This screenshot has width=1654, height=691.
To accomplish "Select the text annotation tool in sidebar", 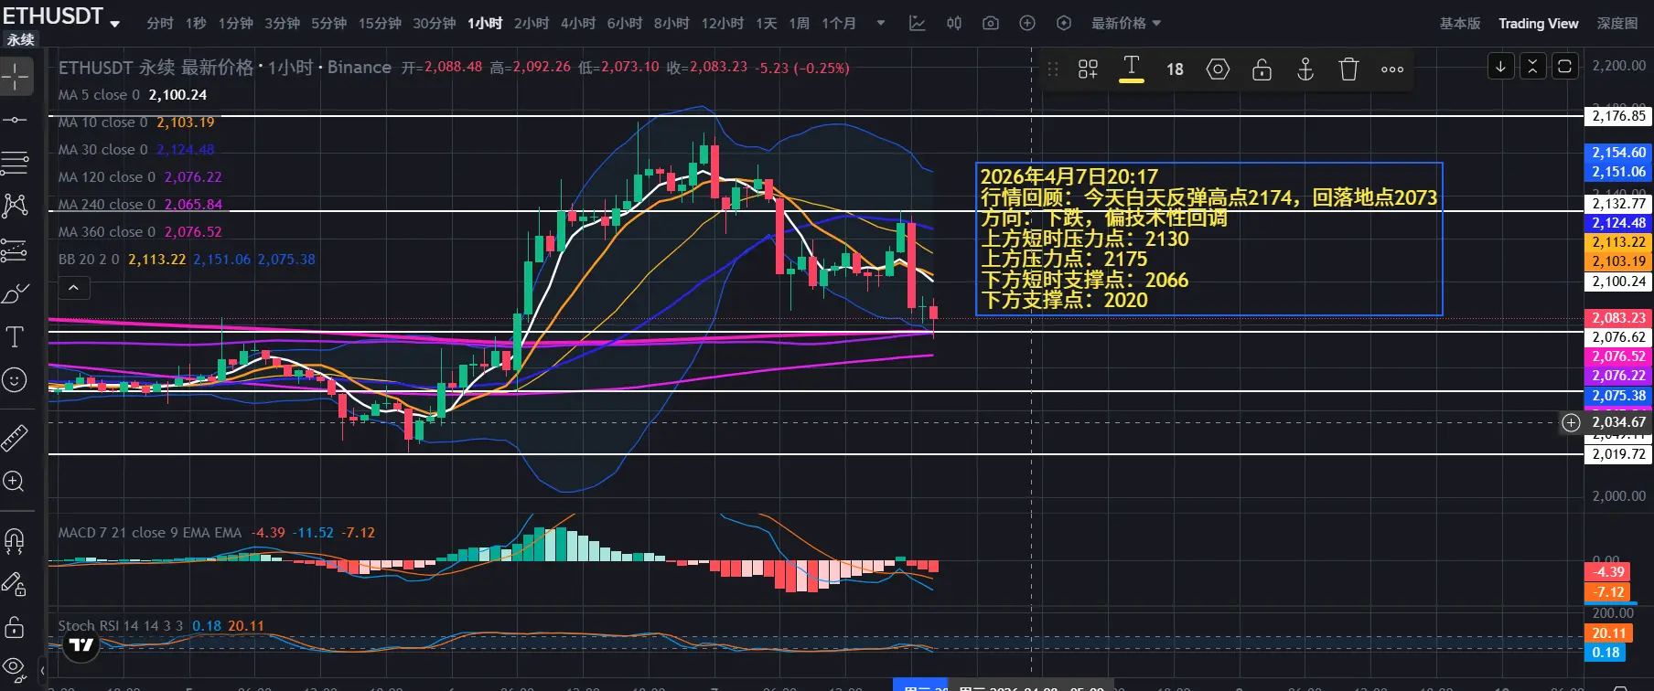I will 16,336.
